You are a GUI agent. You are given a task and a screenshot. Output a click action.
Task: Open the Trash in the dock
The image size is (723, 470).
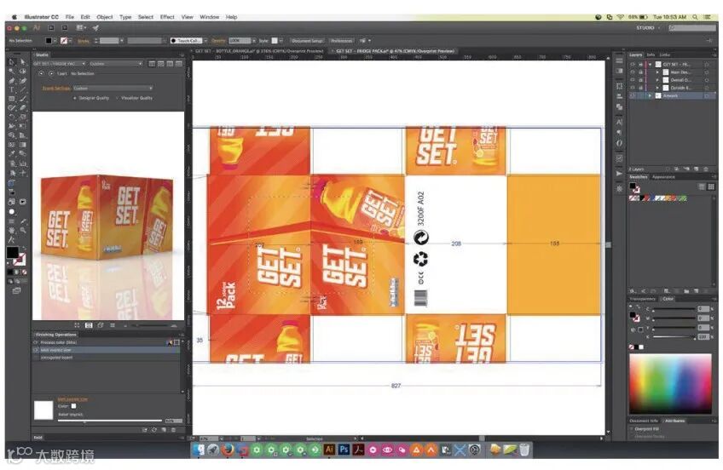point(524,450)
